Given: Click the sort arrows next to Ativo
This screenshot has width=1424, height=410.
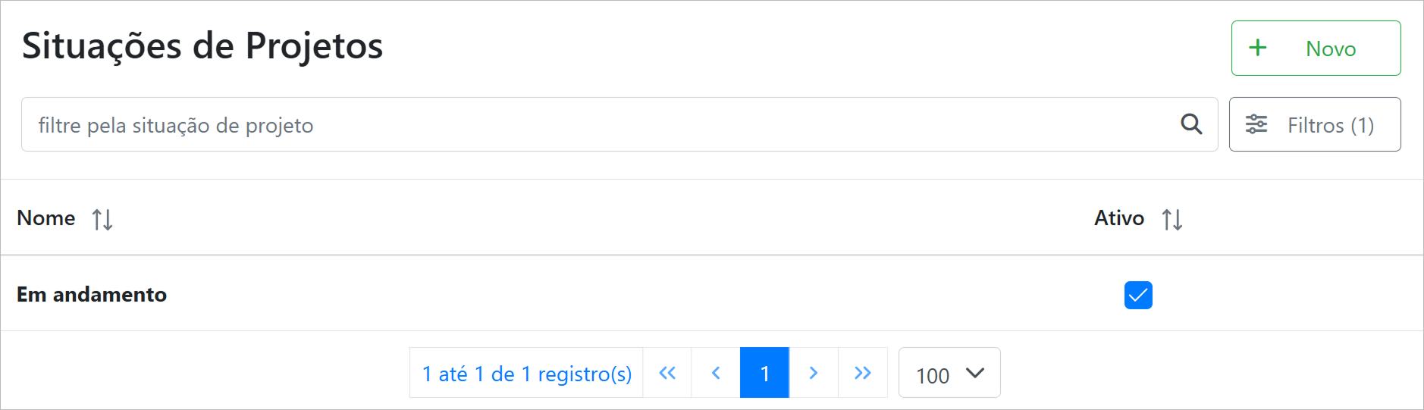Looking at the screenshot, I should pos(1172,220).
